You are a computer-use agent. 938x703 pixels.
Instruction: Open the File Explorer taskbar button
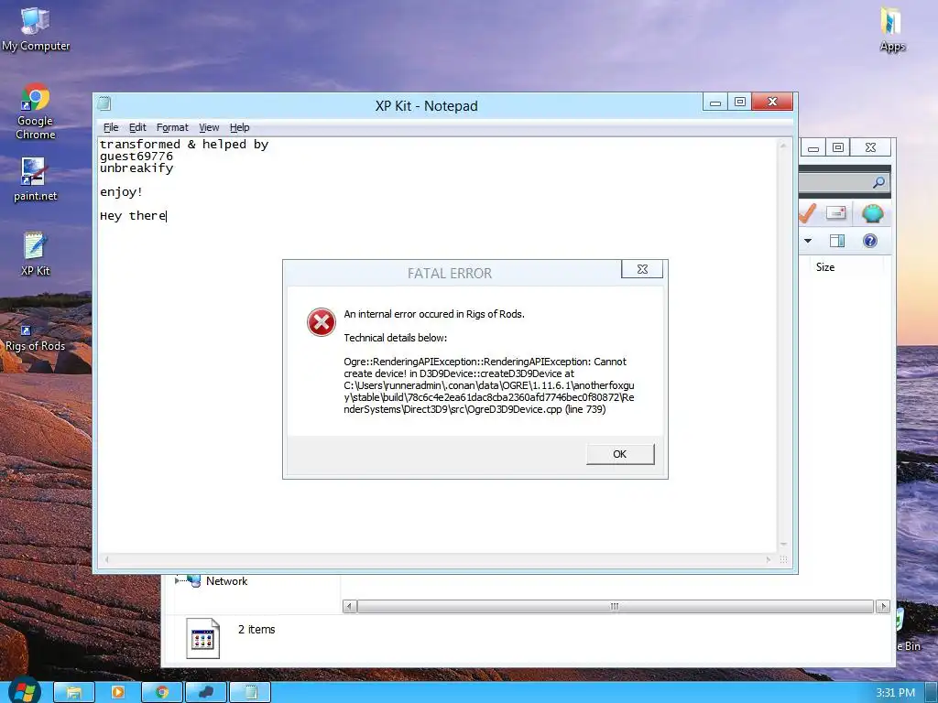click(73, 692)
